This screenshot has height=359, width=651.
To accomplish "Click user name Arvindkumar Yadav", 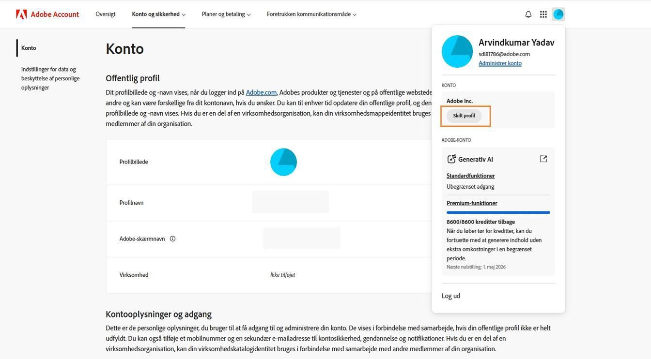I will [x=516, y=42].
